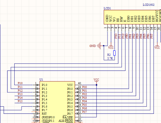Click the ALE/PROG pin name

pos(65,121)
